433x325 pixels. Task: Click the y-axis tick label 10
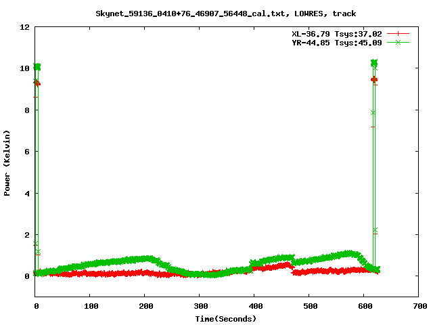coord(24,68)
